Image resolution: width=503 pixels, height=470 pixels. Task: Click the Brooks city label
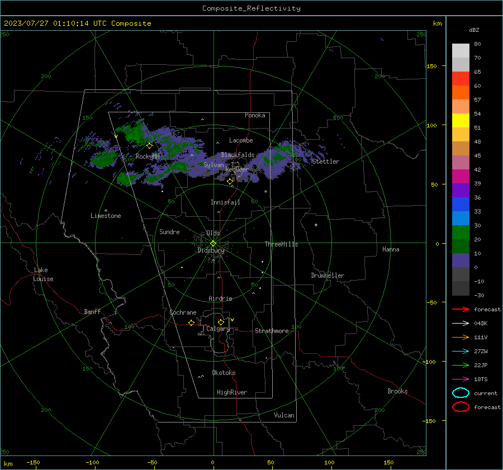point(397,391)
